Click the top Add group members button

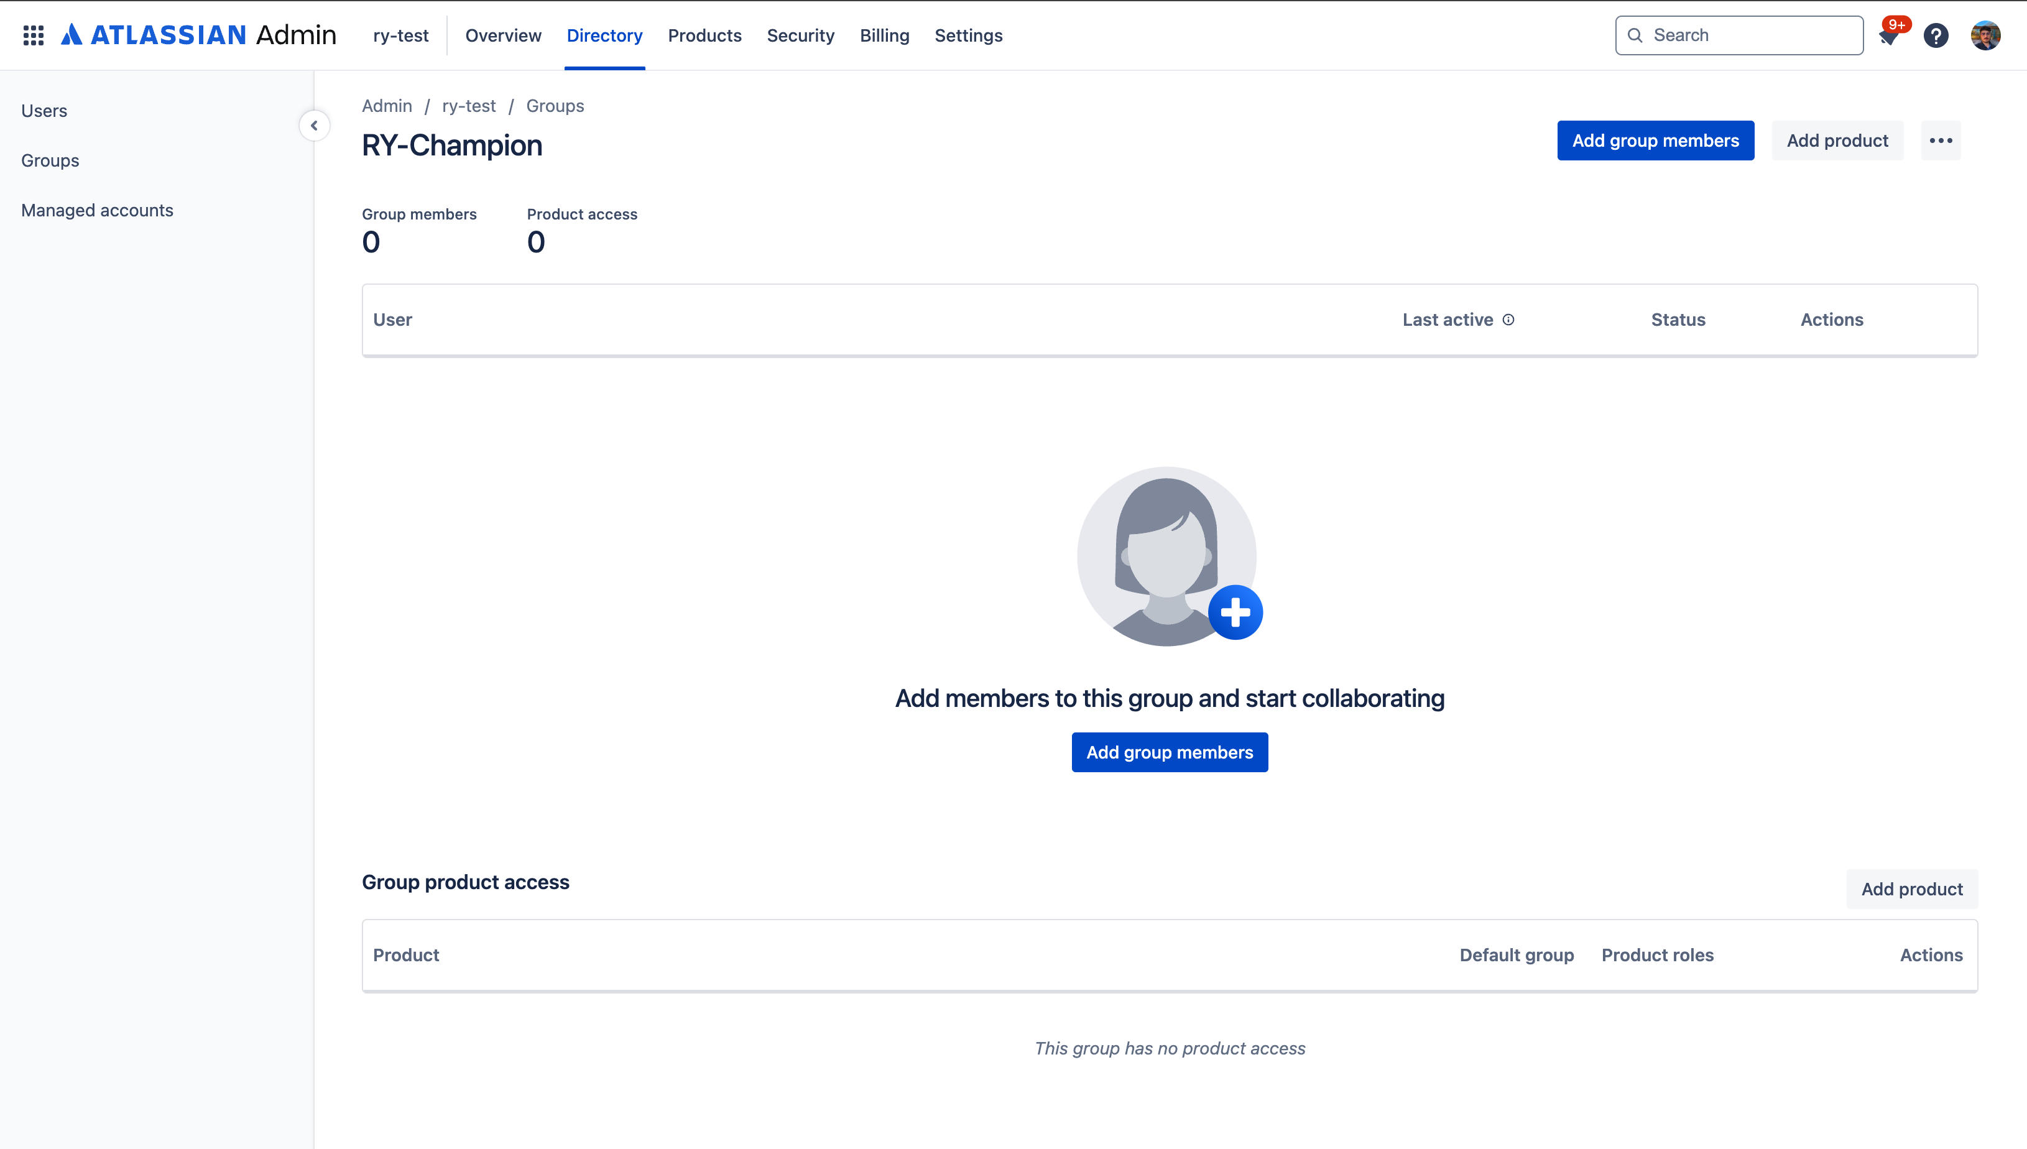tap(1655, 141)
